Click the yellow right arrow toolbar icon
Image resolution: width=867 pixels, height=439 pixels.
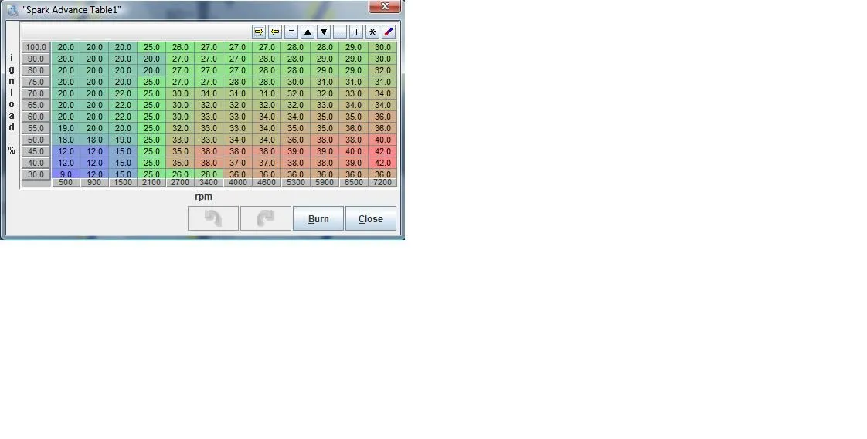click(x=259, y=32)
